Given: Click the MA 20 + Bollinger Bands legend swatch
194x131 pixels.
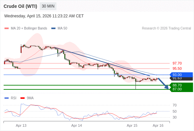Looking at the screenshot, I should point(7,28).
